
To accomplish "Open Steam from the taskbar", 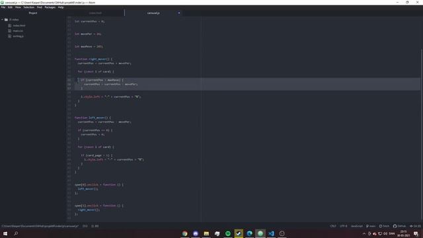I will tap(239, 233).
